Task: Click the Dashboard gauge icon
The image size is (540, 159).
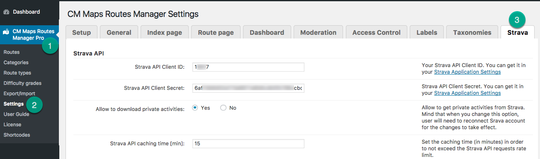Action: pyautogui.click(x=6, y=12)
